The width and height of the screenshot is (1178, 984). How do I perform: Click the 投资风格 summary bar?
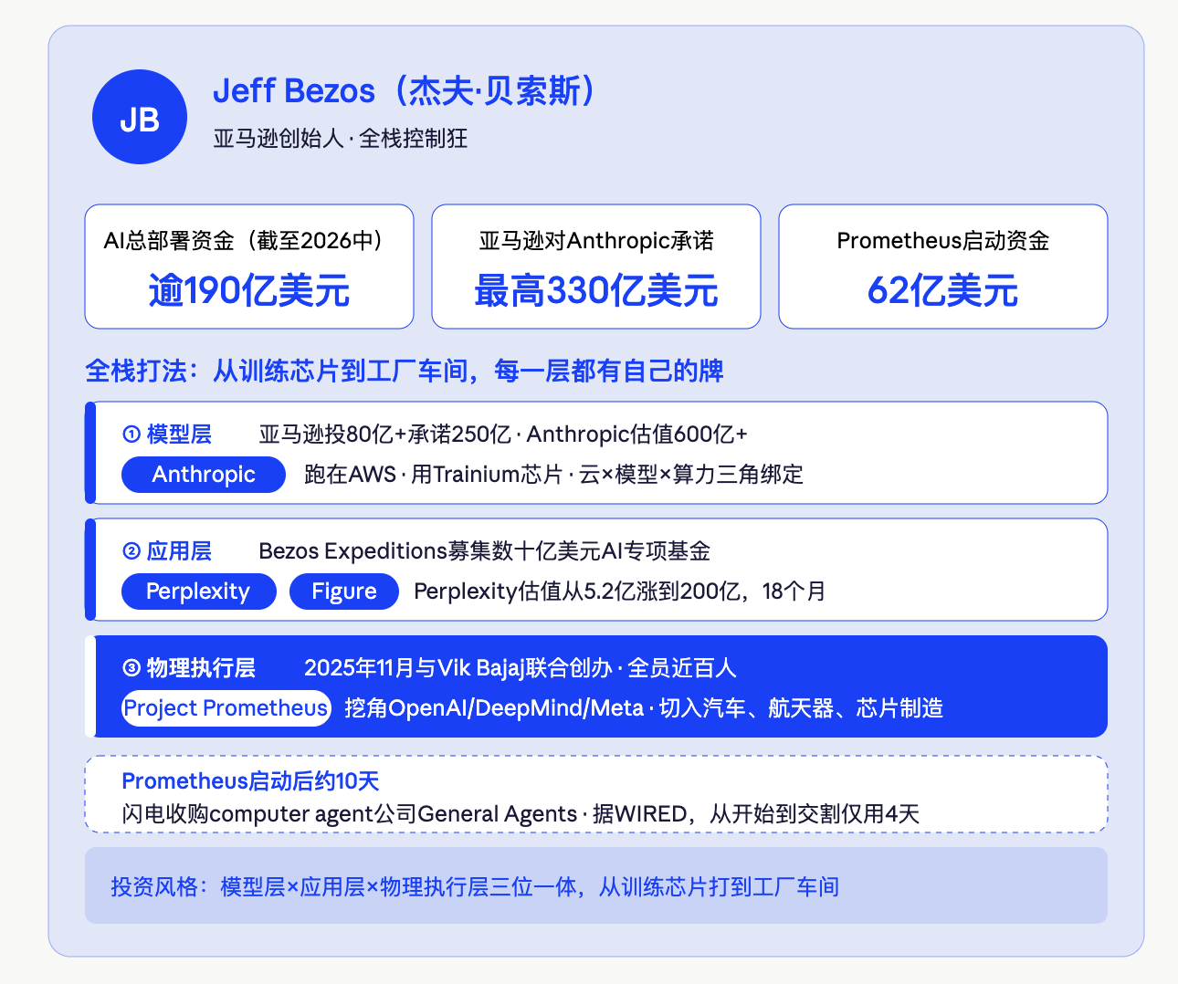pos(596,885)
